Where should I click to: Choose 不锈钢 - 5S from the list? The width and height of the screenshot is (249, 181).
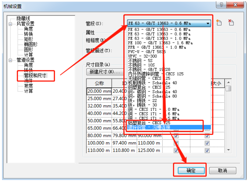pyautogui.click(x=169, y=61)
